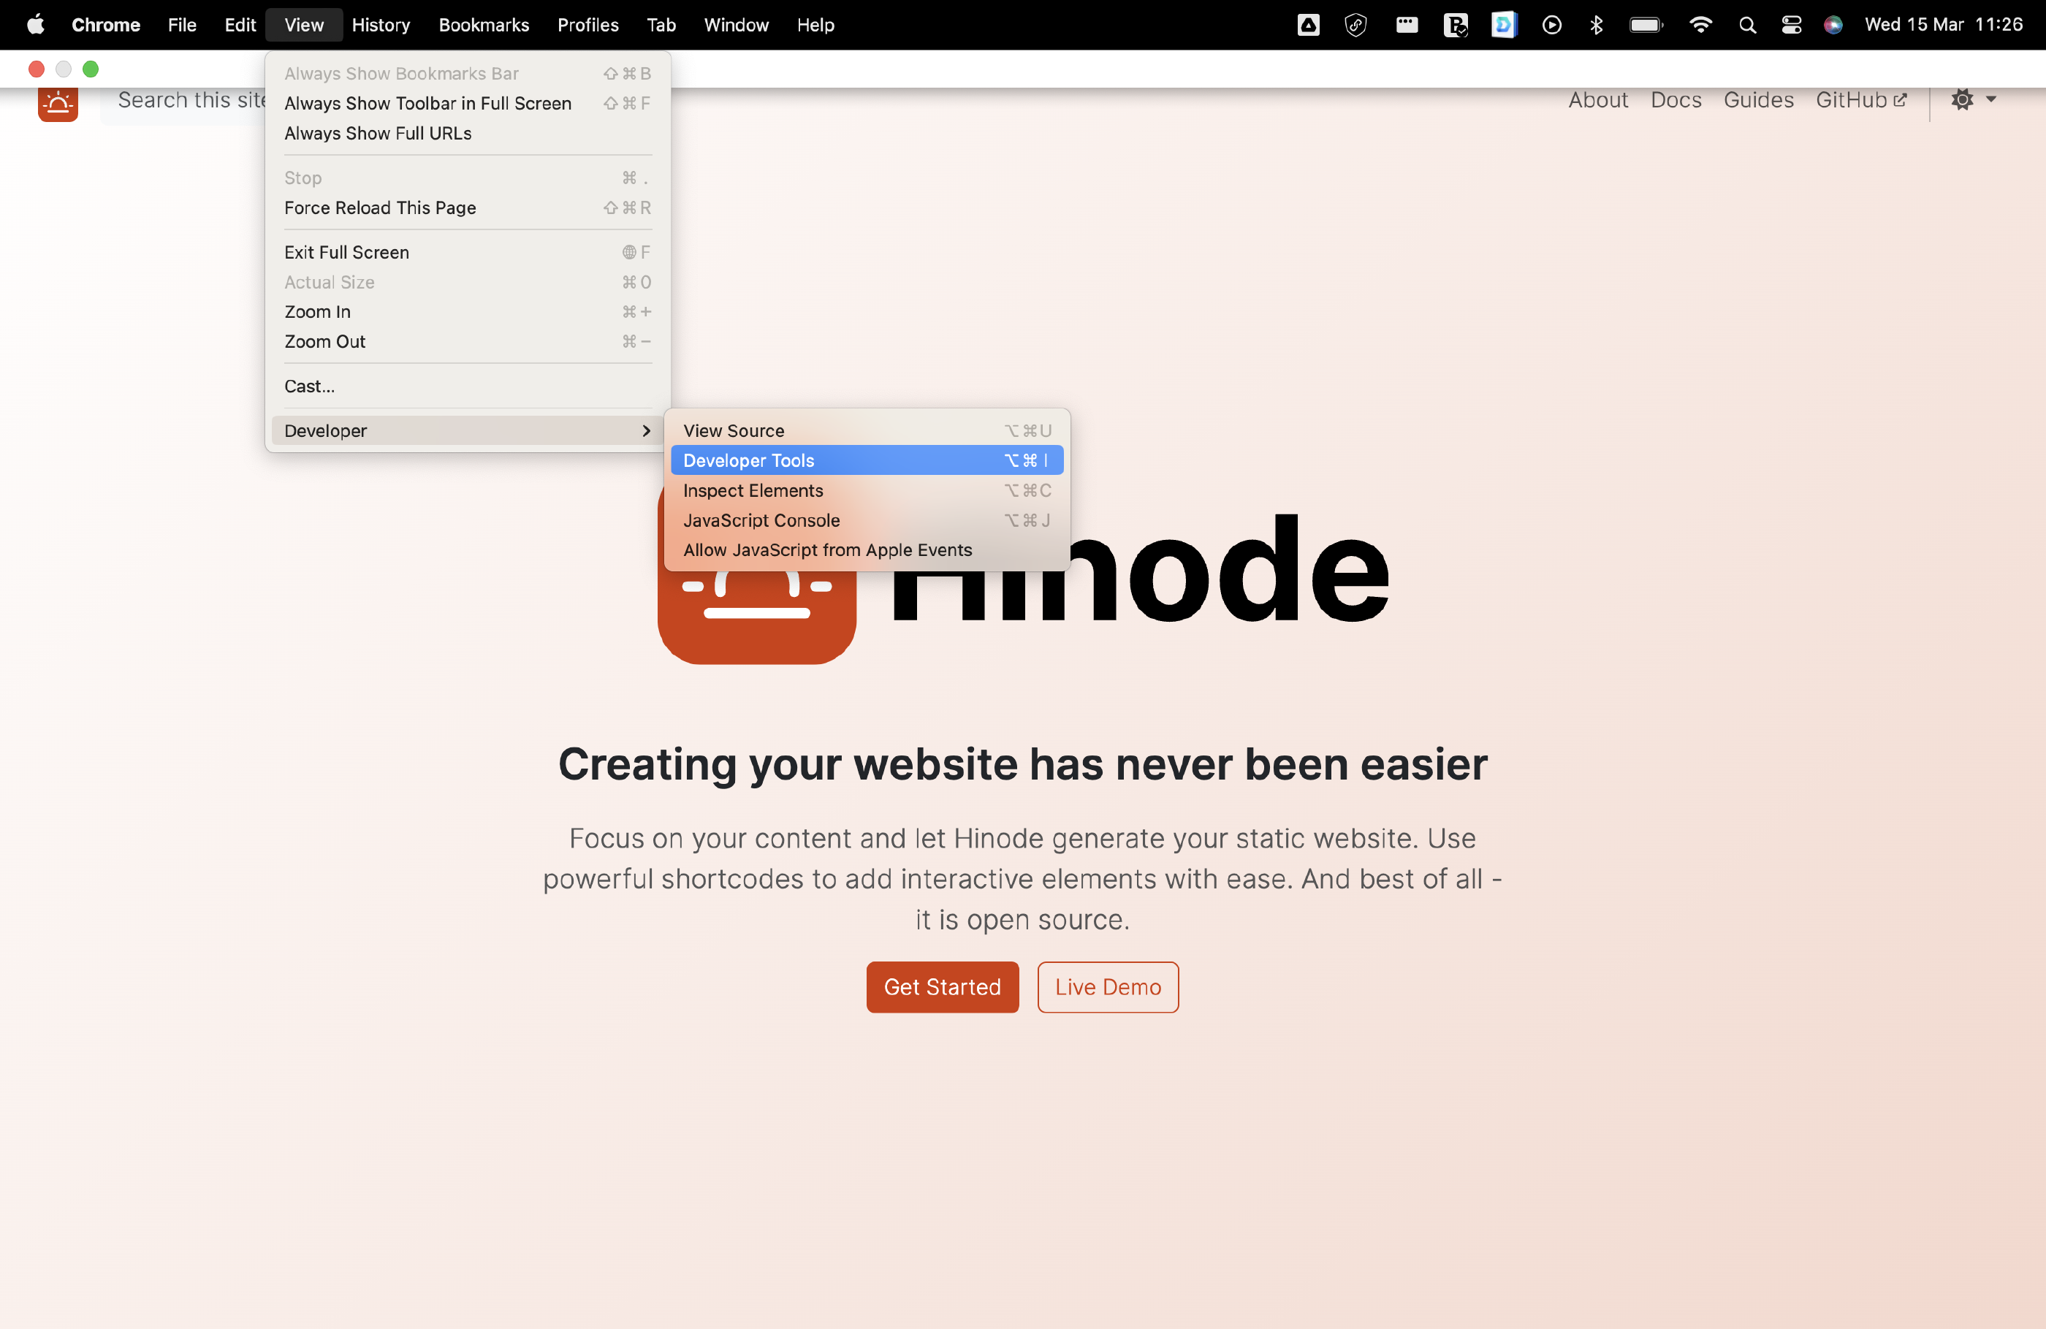Click the Search this site field
The width and height of the screenshot is (2046, 1329).
pyautogui.click(x=191, y=101)
